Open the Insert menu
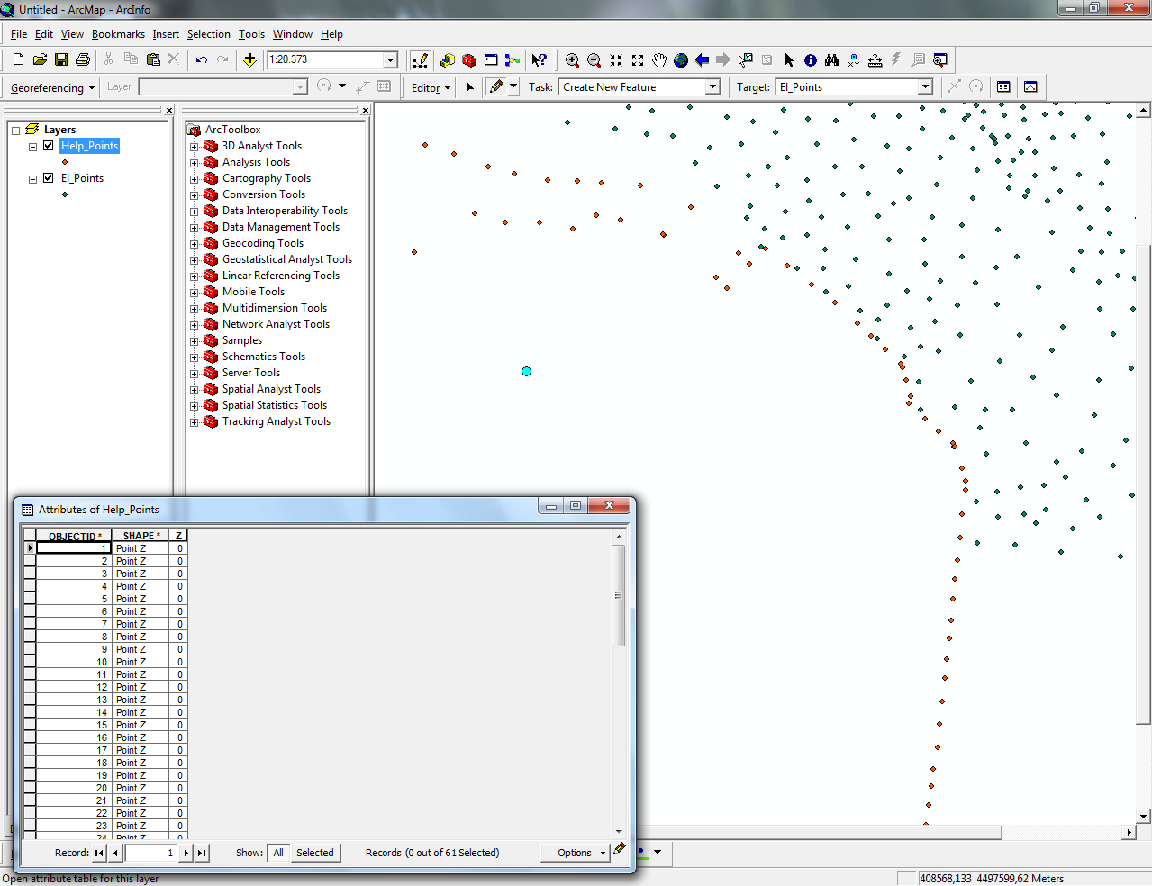 166,34
